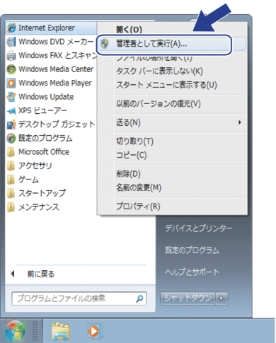Viewport: 276px width, 343px height.
Task: Click the アクセサリ folder icon
Action: click(11, 166)
